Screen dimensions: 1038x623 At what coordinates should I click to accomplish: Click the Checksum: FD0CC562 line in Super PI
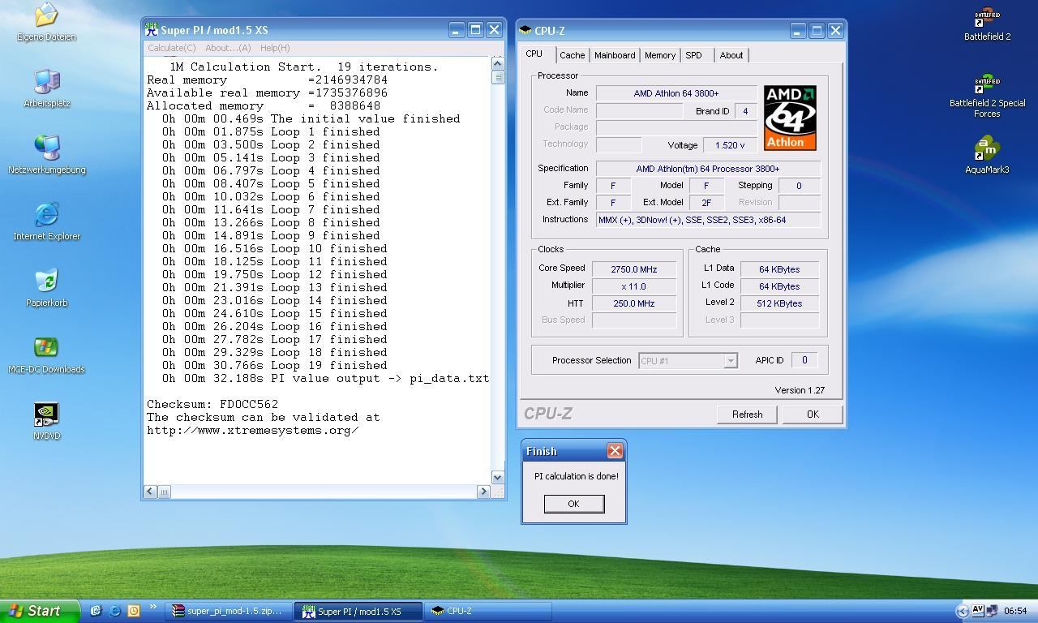coord(212,404)
